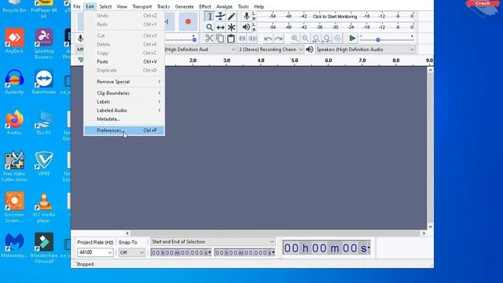Image resolution: width=503 pixels, height=283 pixels.
Task: Click the horizontal scrollbar right arrow
Action: (424, 233)
